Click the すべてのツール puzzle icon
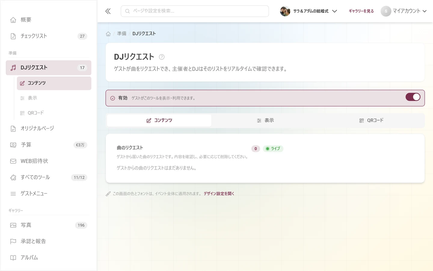 pyautogui.click(x=13, y=177)
